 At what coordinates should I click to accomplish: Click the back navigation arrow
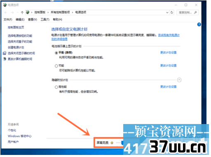6,13
